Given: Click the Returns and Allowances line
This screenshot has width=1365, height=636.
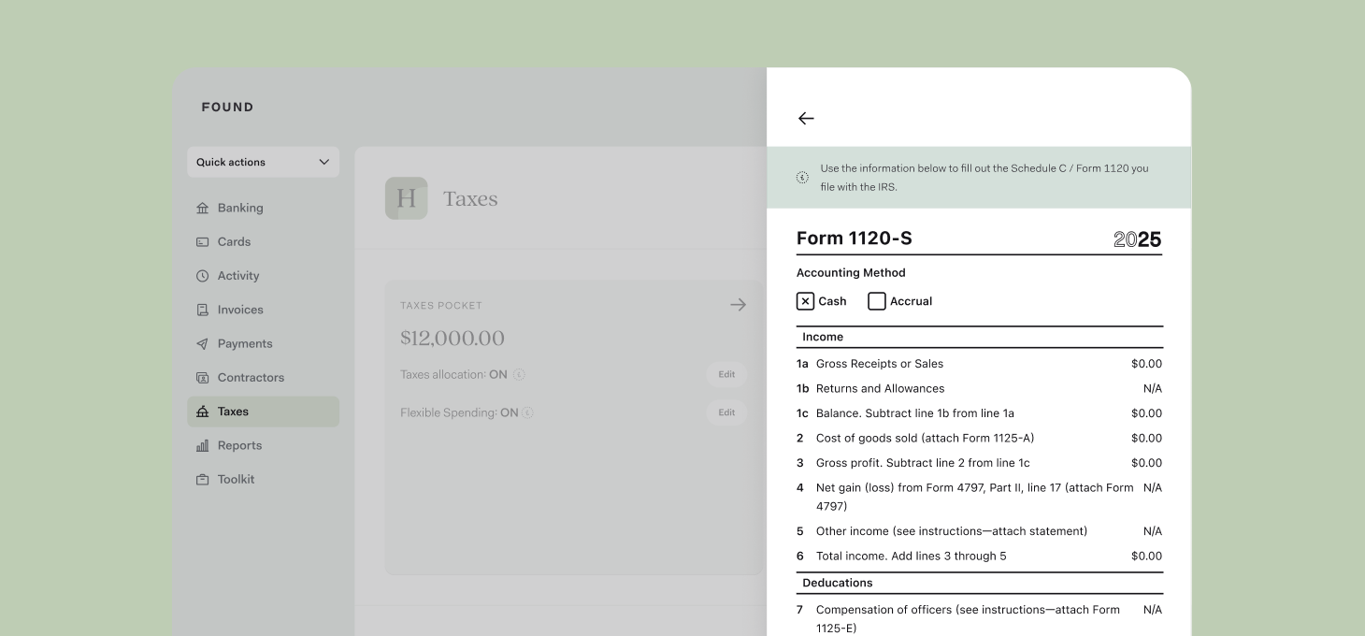Looking at the screenshot, I should [x=979, y=388].
